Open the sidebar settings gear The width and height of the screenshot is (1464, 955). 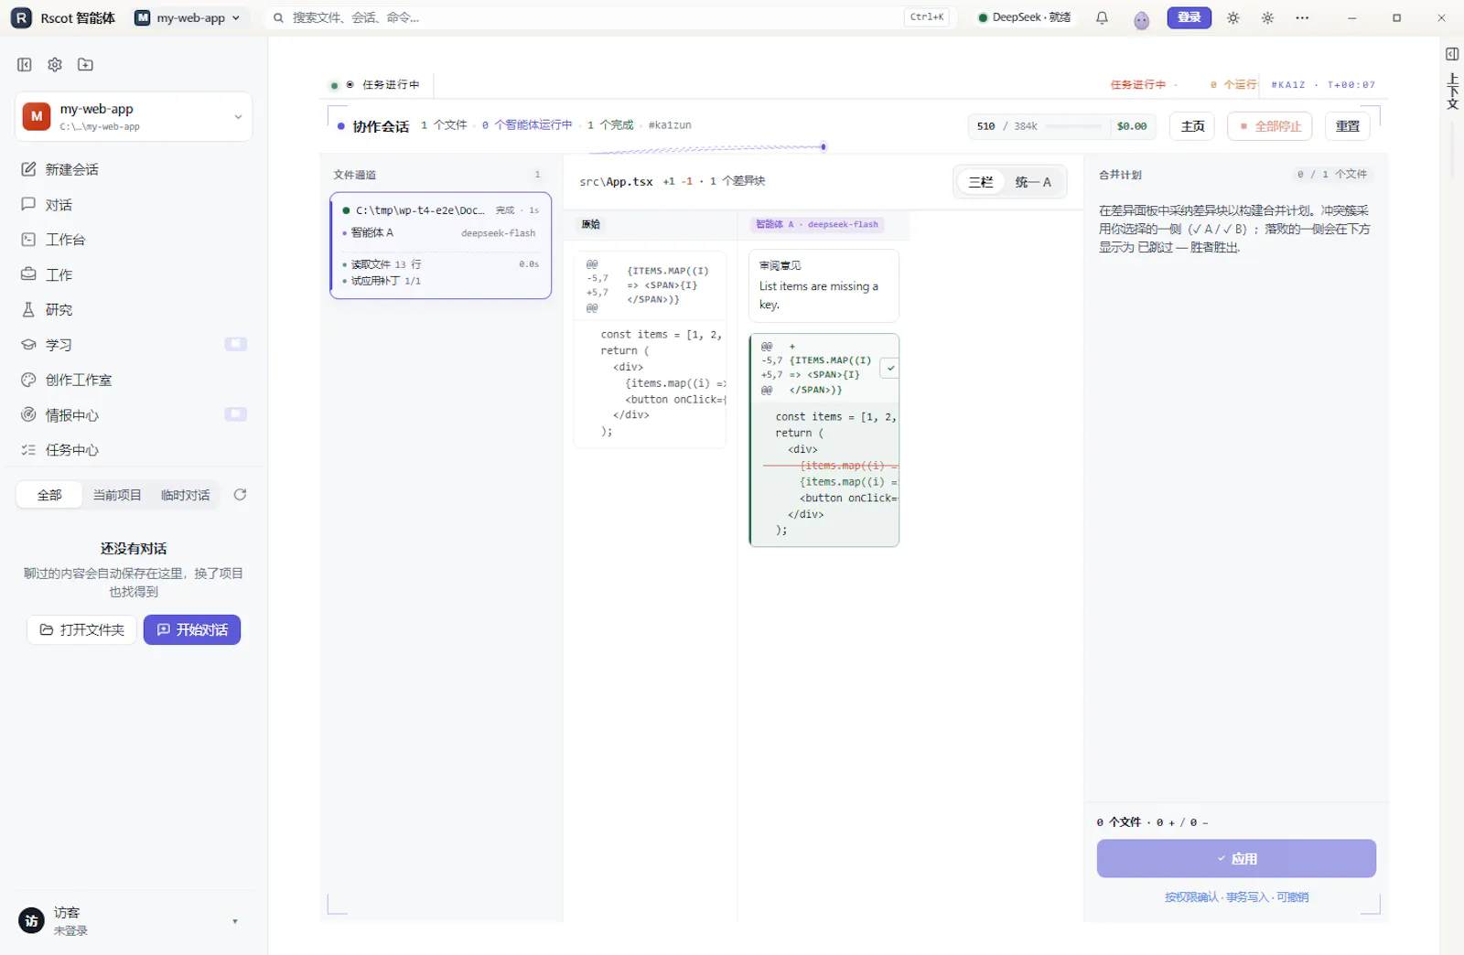pyautogui.click(x=55, y=65)
